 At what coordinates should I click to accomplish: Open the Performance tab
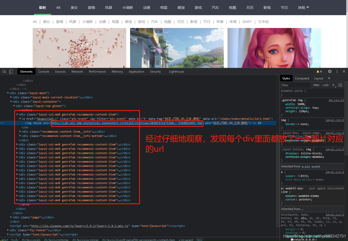tap(97, 72)
